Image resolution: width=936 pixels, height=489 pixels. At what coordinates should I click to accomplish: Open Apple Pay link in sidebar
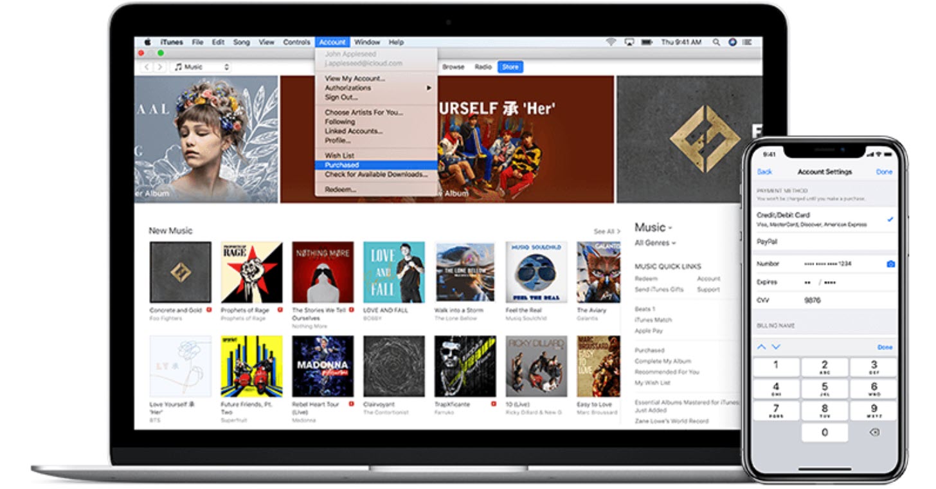point(649,331)
